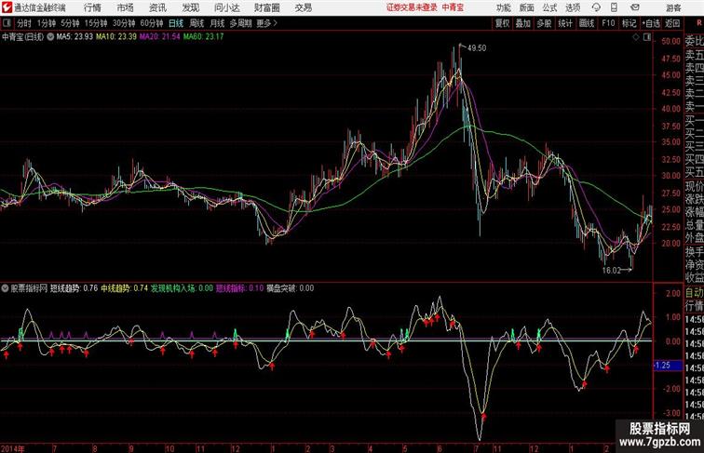Open the 市场 menu
The height and width of the screenshot is (453, 704).
pos(126,7)
